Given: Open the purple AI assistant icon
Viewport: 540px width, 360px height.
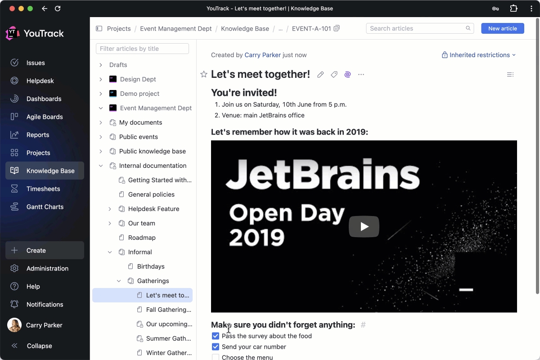Looking at the screenshot, I should click(x=347, y=75).
